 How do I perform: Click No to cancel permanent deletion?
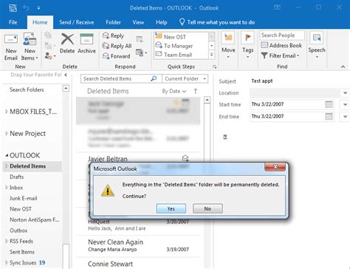(x=207, y=208)
